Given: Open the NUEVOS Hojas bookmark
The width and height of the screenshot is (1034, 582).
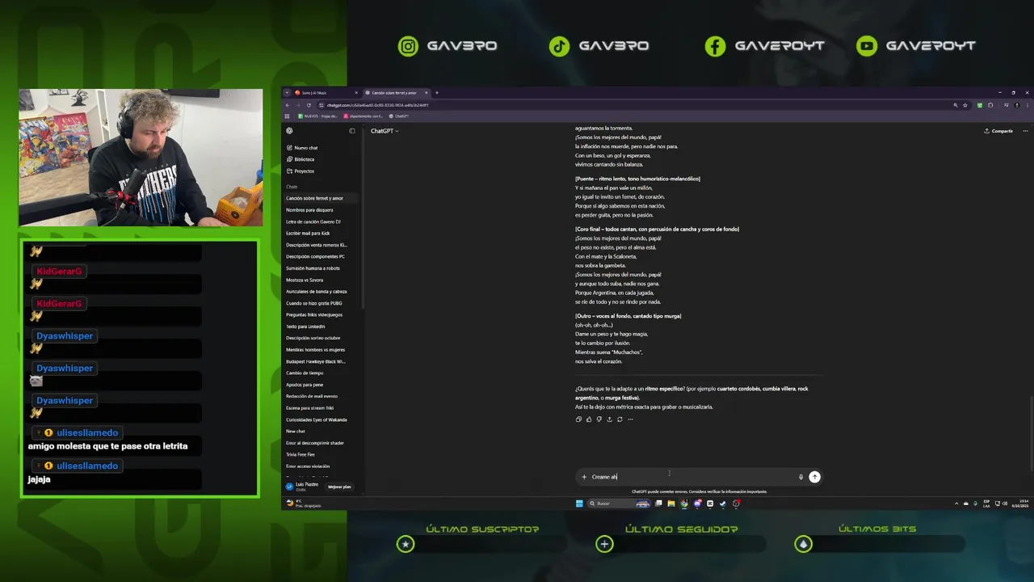Looking at the screenshot, I should coord(317,116).
